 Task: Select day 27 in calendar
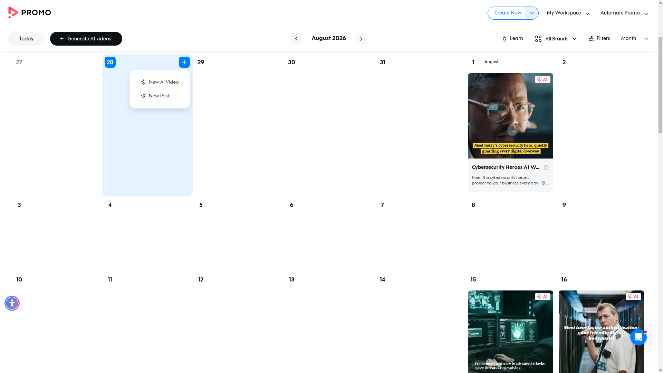coord(19,63)
